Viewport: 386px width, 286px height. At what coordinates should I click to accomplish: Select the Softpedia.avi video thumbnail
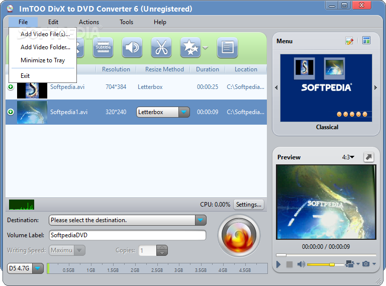(x=32, y=90)
